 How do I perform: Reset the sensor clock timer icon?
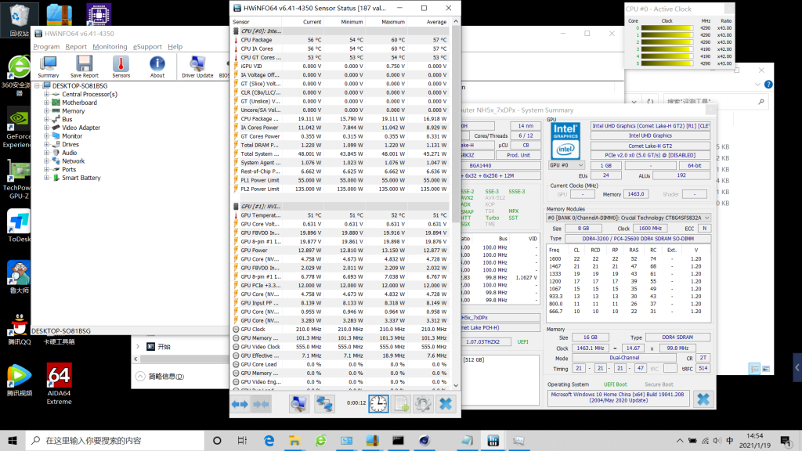[378, 404]
